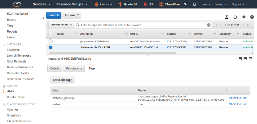Sort by the AMI ID column header
Viewport: 257px width, 124px height.
(x=134, y=34)
